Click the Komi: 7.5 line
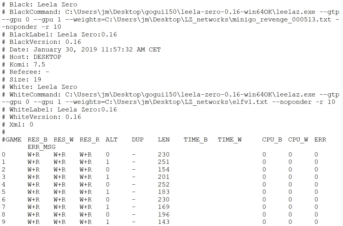343x226 pixels. [x=24, y=64]
